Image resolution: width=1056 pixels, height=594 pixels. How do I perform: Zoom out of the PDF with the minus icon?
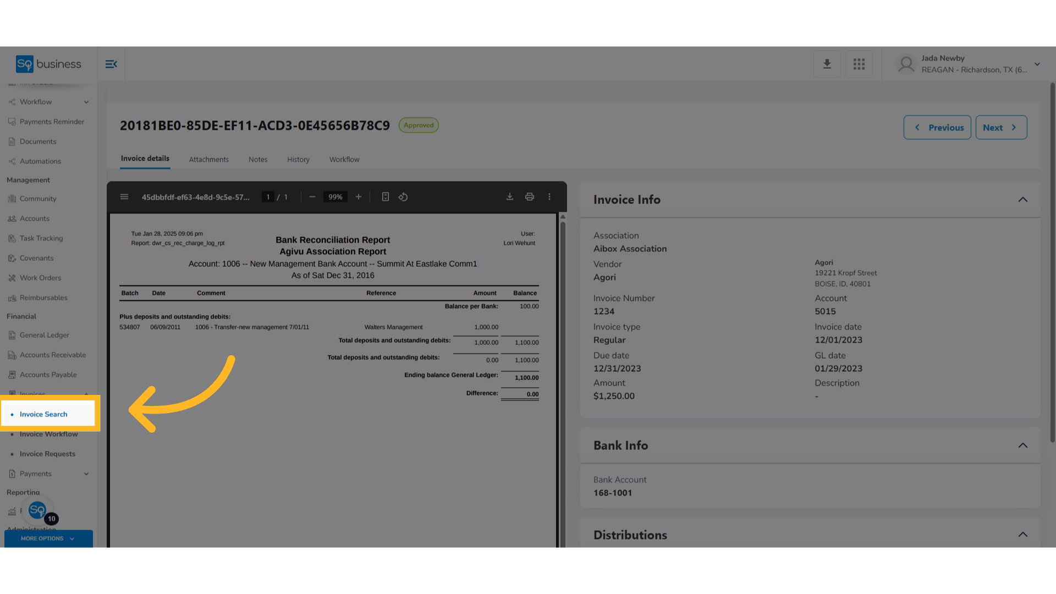point(312,197)
